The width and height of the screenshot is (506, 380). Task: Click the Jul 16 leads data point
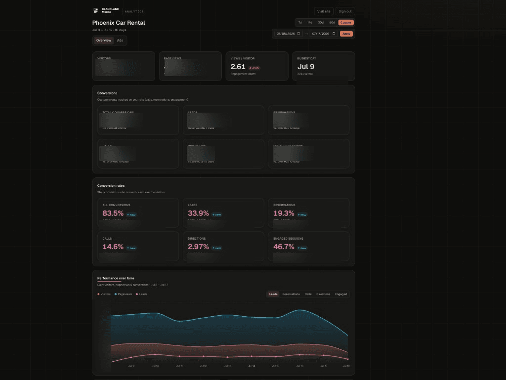pyautogui.click(x=300, y=354)
